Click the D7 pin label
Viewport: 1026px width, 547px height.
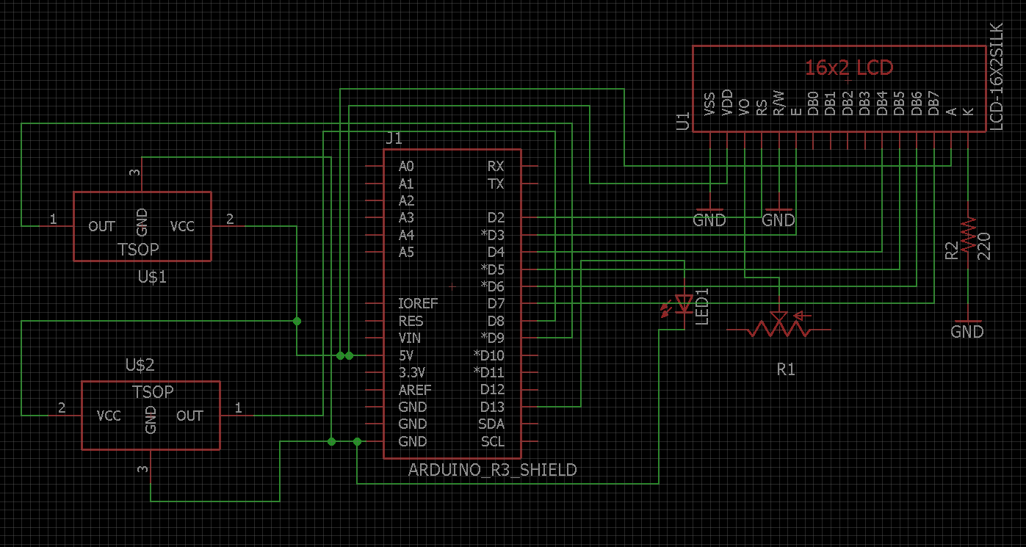click(496, 303)
